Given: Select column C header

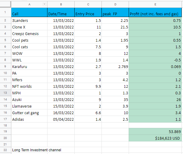Looking at the screenshot, I should (x=88, y=4).
